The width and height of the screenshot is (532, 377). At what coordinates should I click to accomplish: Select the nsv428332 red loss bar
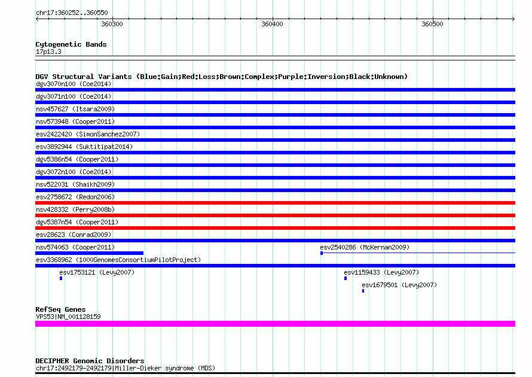[275, 215]
